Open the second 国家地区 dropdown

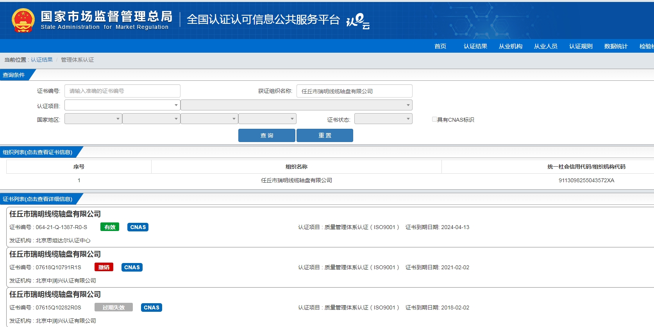[151, 119]
